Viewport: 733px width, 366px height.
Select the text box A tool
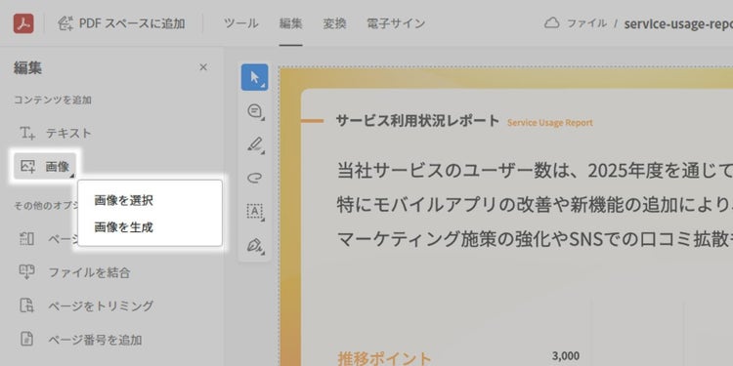tap(255, 212)
